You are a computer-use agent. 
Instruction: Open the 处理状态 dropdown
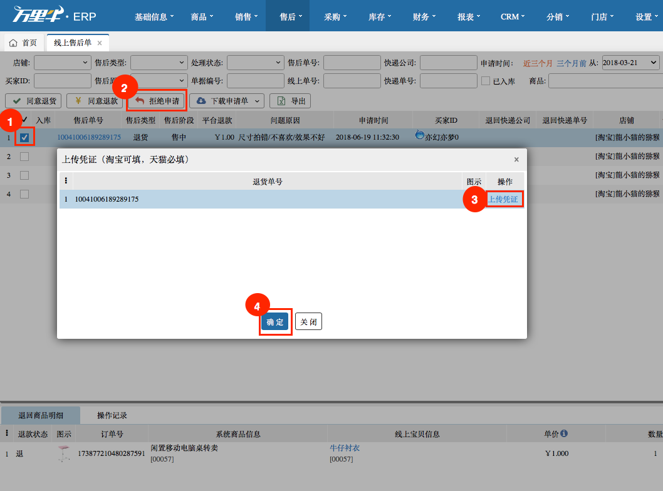256,63
